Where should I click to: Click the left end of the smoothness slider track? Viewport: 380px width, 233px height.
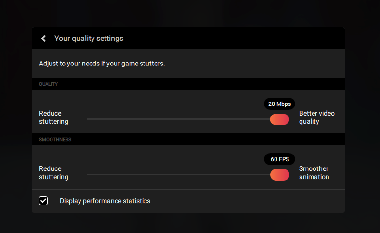[89, 174]
